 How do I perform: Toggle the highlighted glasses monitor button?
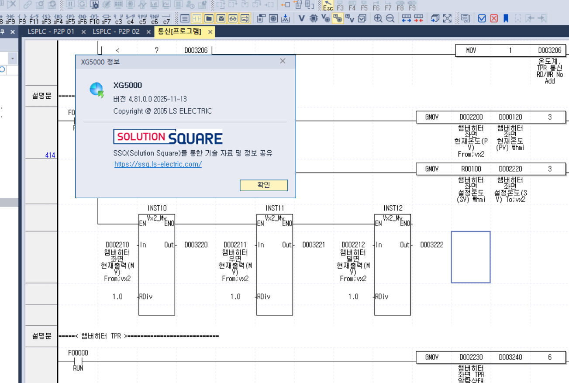(x=233, y=18)
